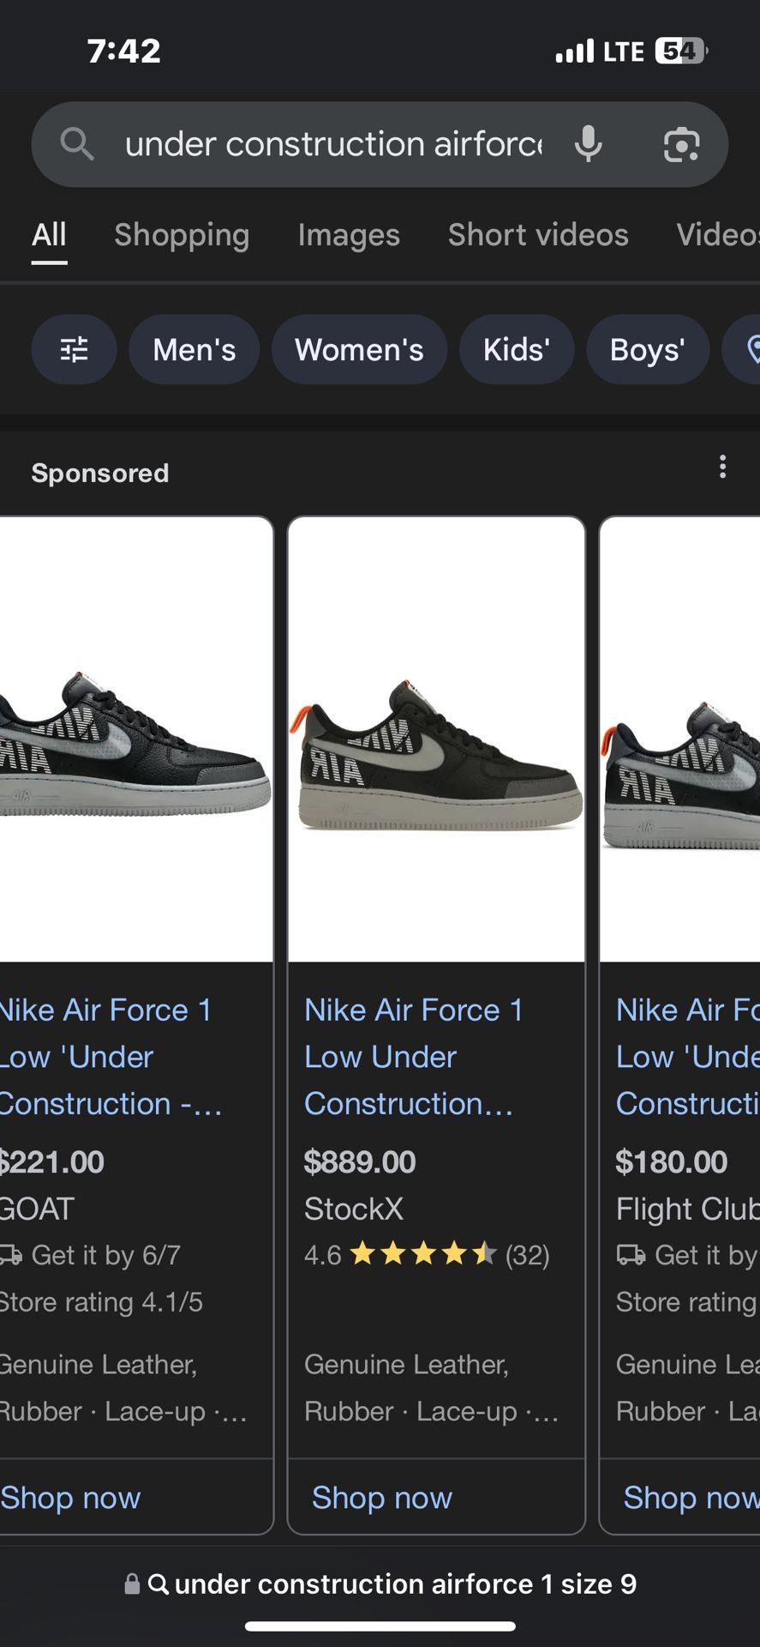
Task: Tap the lock icon in address bar
Action: (x=132, y=1584)
